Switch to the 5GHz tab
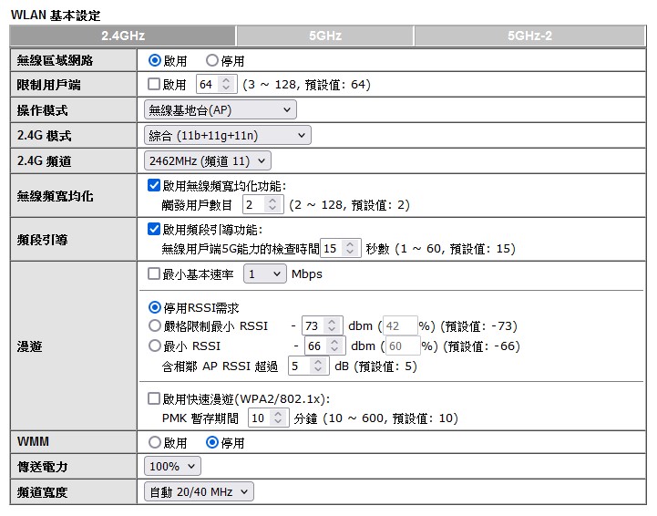Image resolution: width=657 pixels, height=516 pixels. (x=324, y=36)
